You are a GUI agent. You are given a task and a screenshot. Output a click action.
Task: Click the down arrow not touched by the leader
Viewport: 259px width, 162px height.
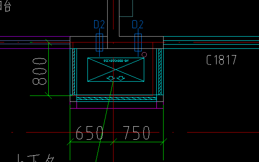(121, 78)
